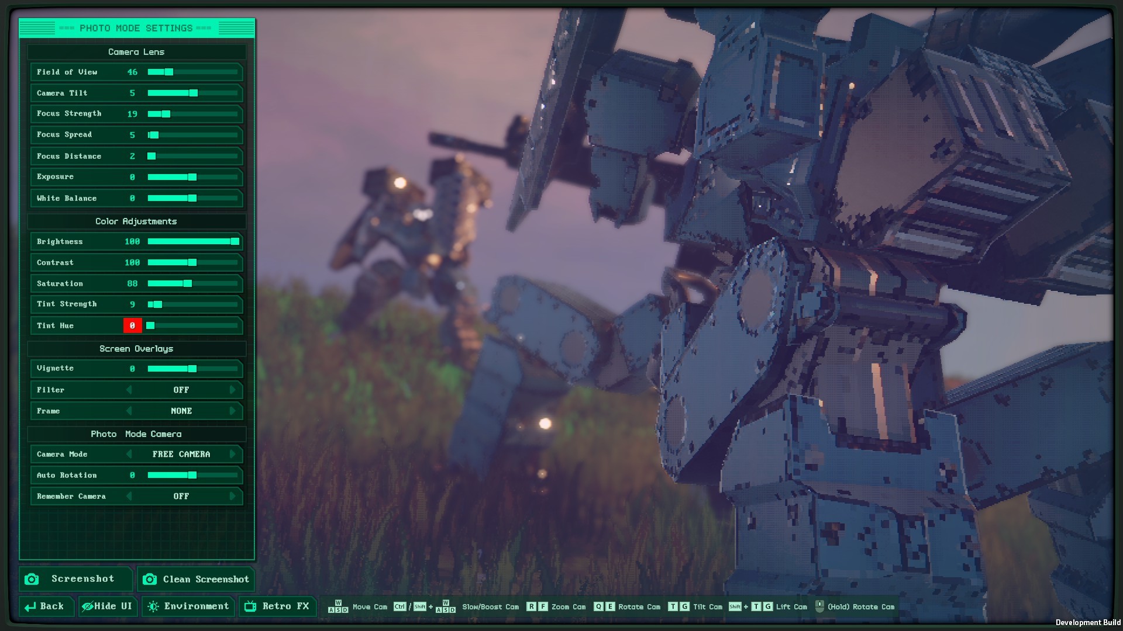Toggle Remember Camera from OFF
Screen dimensions: 1123x631
pos(182,496)
